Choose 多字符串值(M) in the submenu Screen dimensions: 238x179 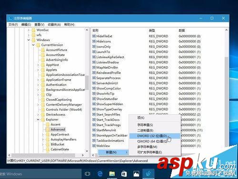(x=155, y=147)
